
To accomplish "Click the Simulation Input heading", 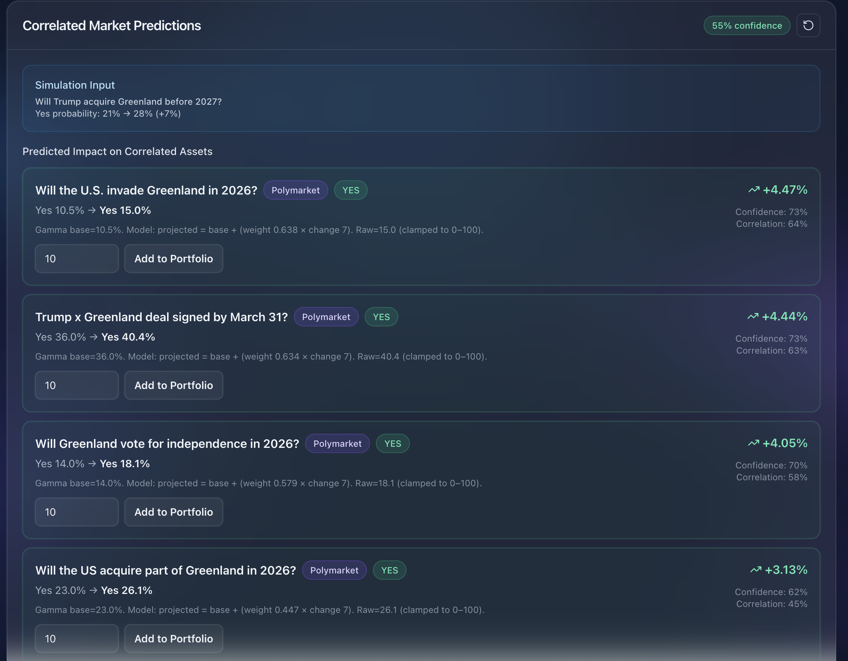I will 75,85.
